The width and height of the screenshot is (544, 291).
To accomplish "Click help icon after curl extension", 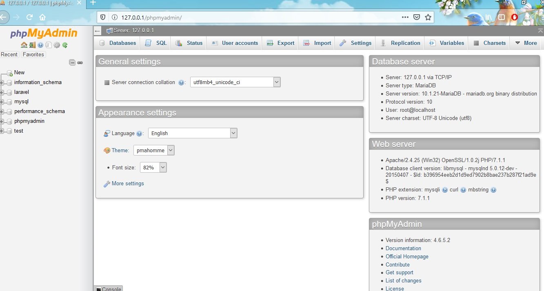I will coord(463,190).
